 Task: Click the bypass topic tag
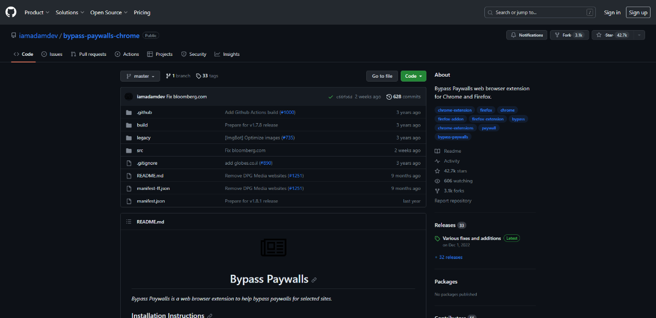tap(518, 119)
